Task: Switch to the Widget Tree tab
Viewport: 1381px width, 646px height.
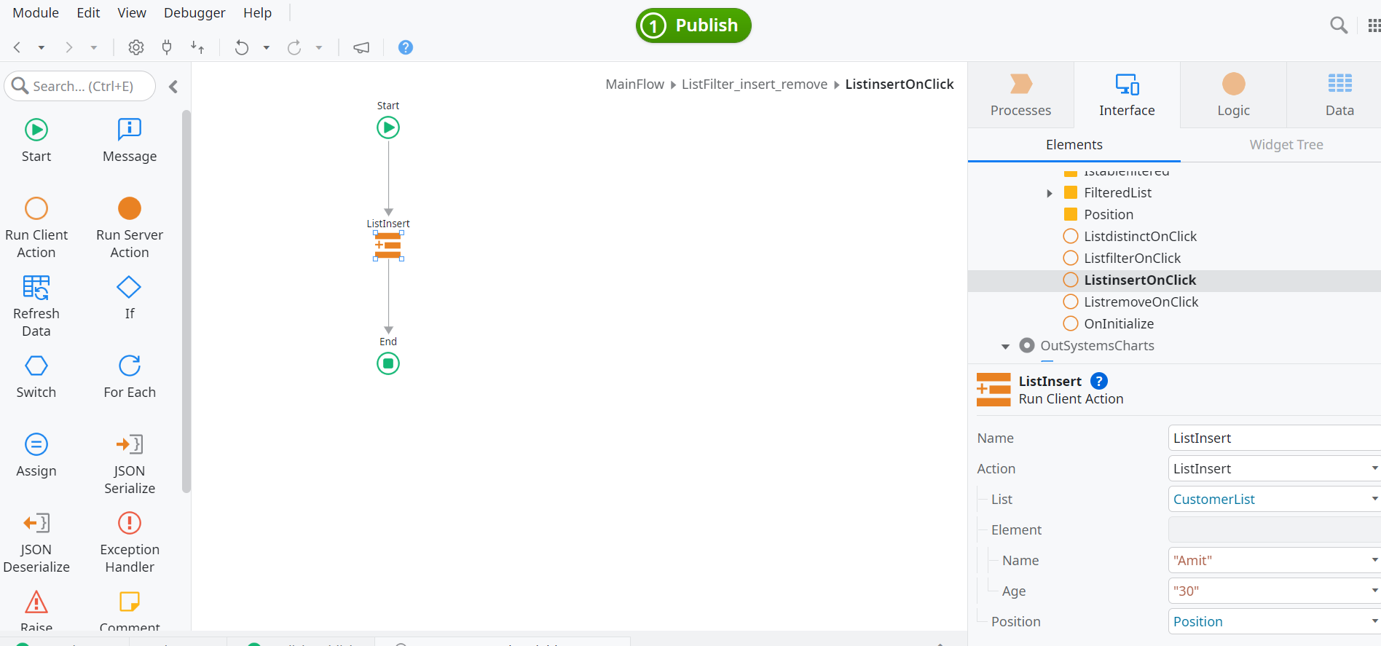Action: pyautogui.click(x=1286, y=144)
